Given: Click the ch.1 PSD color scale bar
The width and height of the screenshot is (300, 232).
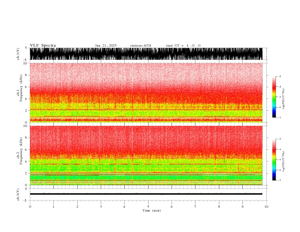Looking at the screenshot, I should tap(274, 97).
